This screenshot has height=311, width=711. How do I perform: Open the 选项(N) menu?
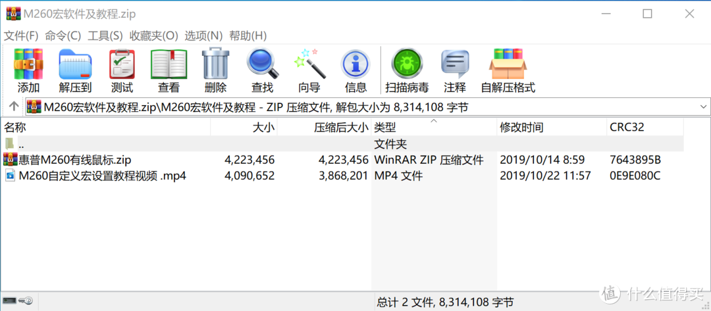[x=203, y=36]
